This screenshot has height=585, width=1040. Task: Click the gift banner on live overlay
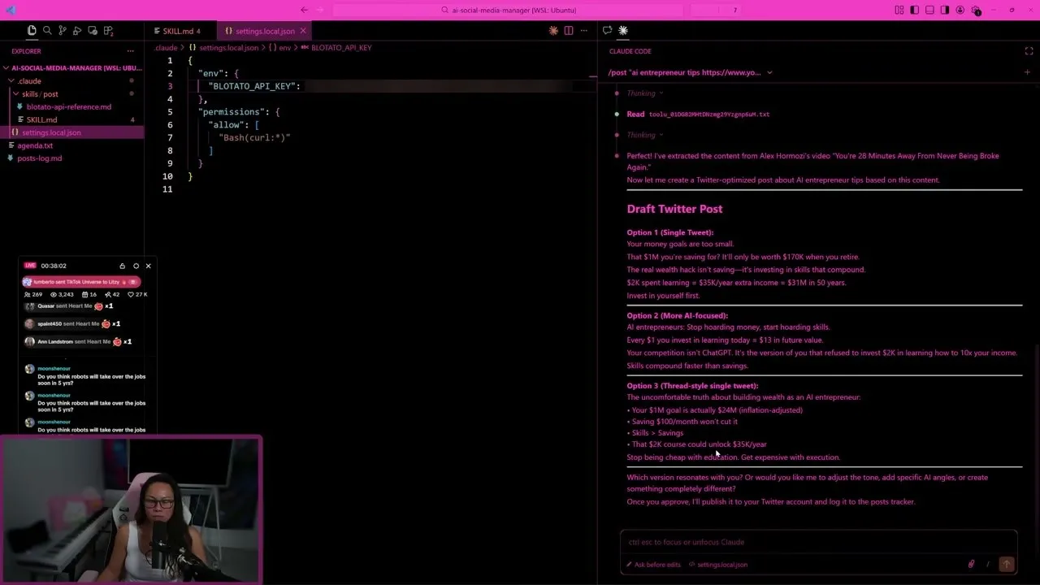[x=80, y=281]
